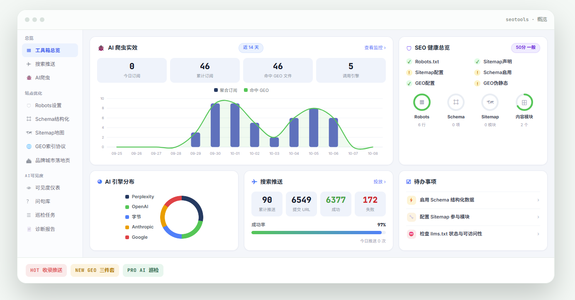575x300 pixels.
Task: Click the Schema ring icon
Action: coord(456,102)
